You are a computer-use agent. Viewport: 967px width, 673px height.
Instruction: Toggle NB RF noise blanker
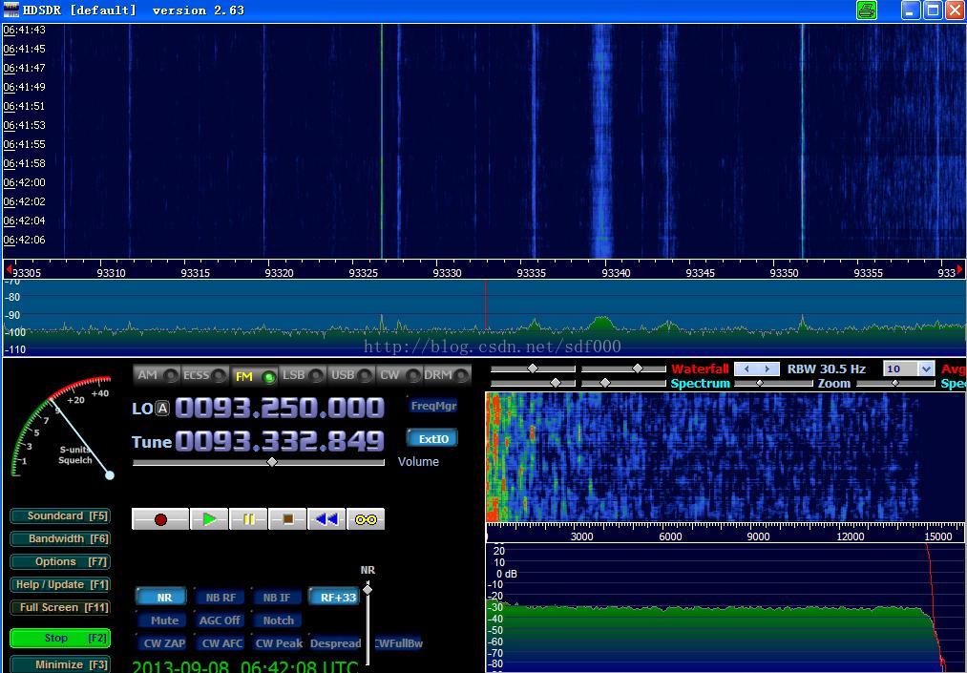point(221,598)
